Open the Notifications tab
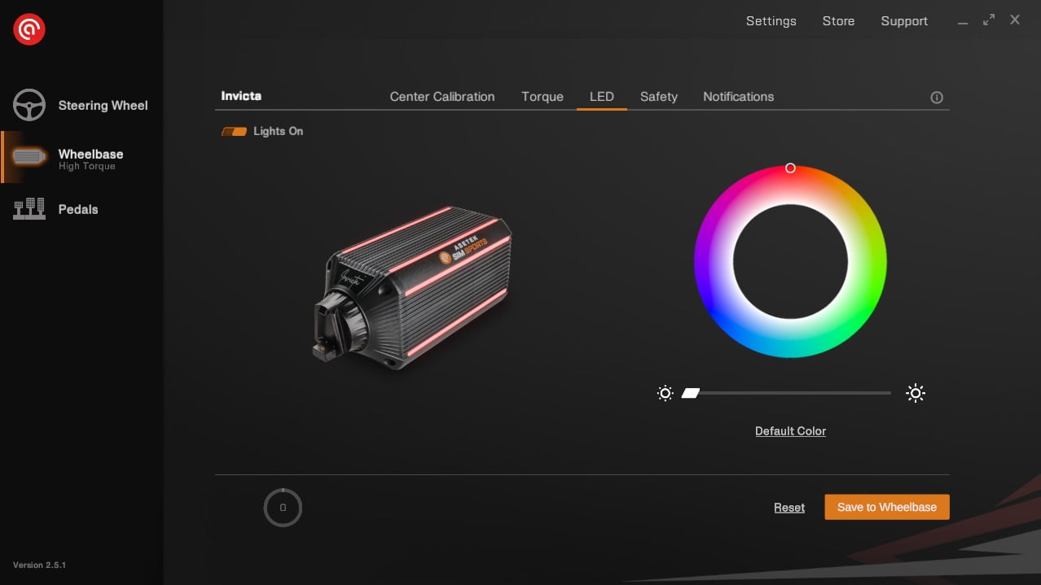Viewport: 1041px width, 585px height. pos(738,97)
